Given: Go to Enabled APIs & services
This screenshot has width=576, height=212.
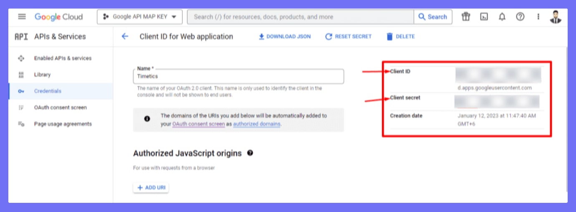Looking at the screenshot, I should tap(63, 58).
